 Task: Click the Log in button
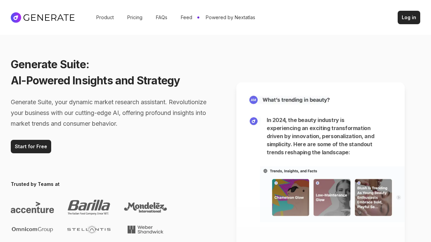(409, 17)
